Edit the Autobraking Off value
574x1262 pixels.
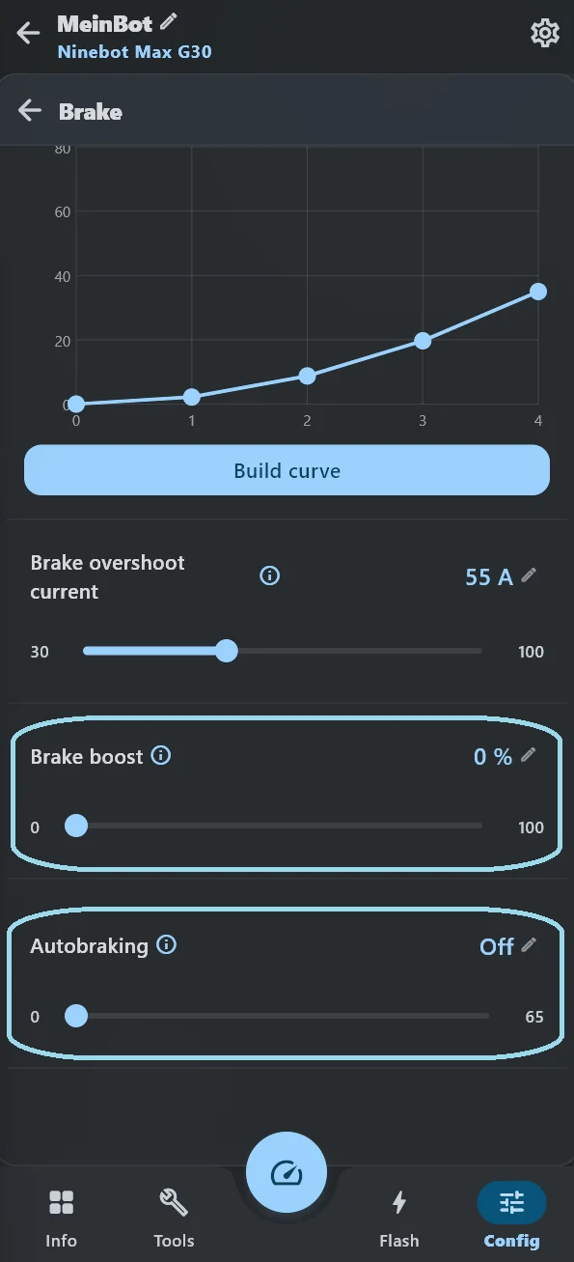529,945
